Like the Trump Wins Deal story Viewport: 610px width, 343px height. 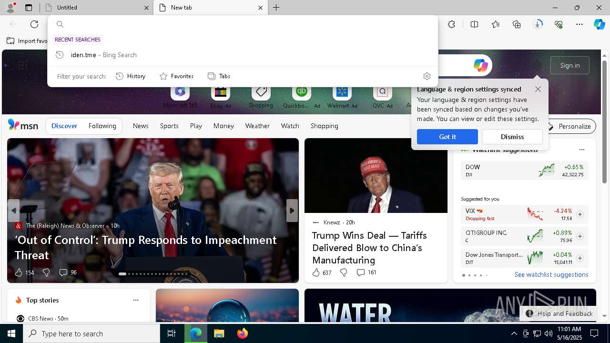pos(322,272)
